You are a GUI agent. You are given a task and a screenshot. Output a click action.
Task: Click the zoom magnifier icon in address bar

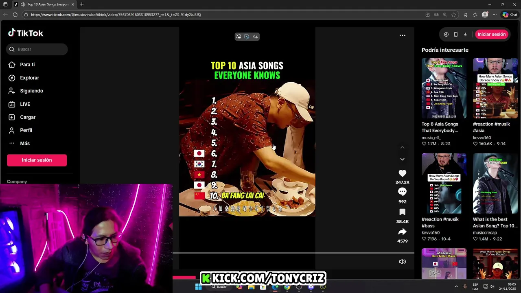point(445,15)
